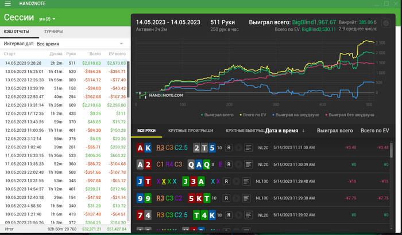The image size is (402, 235).
Task: Click the BigBlind1,967.67 total won value
Action: (314, 22)
